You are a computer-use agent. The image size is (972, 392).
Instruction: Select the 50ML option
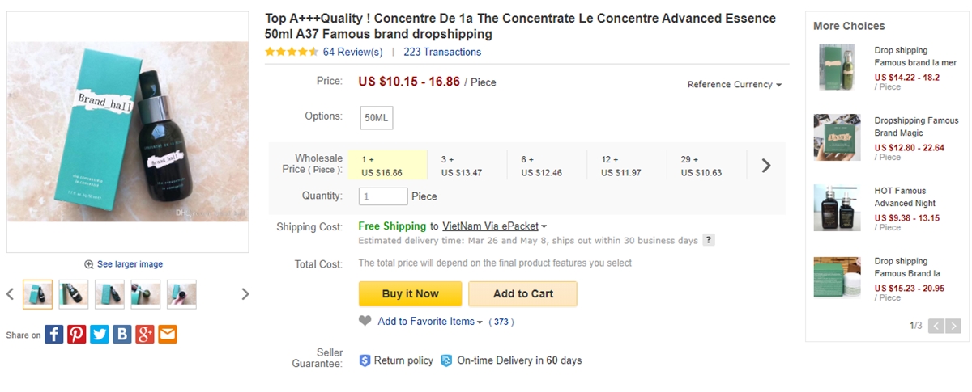377,117
